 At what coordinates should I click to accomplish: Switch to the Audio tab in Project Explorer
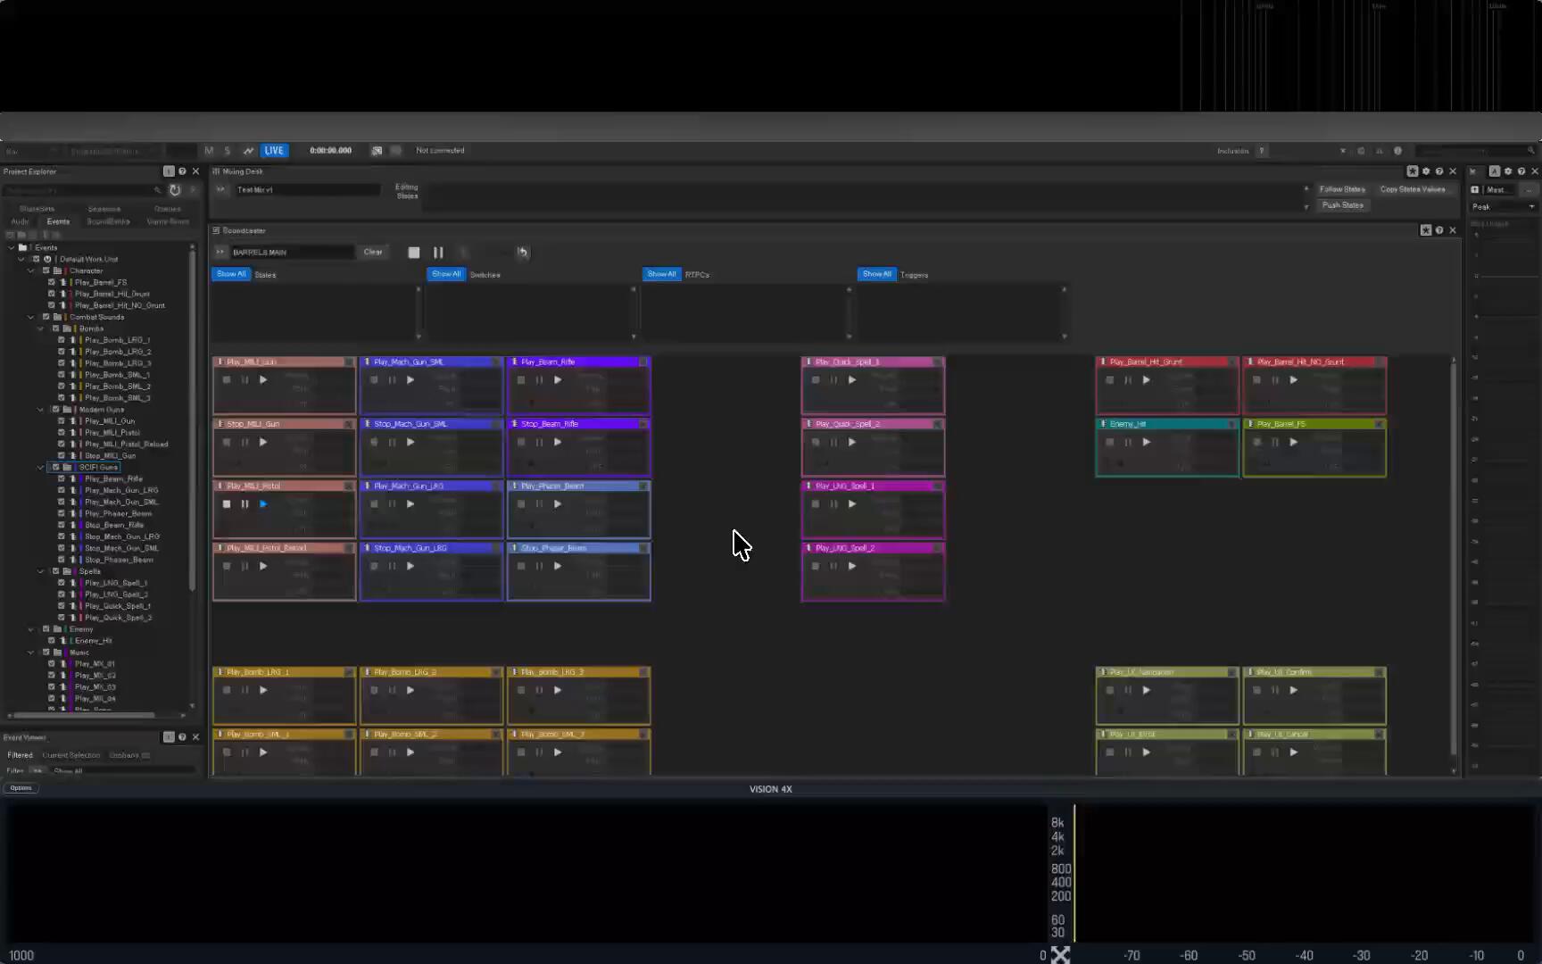20,220
